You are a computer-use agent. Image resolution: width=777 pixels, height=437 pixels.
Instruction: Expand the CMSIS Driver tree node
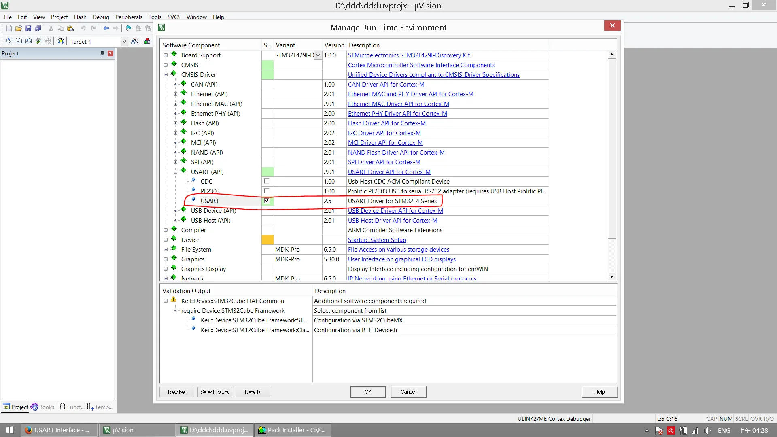pyautogui.click(x=166, y=74)
